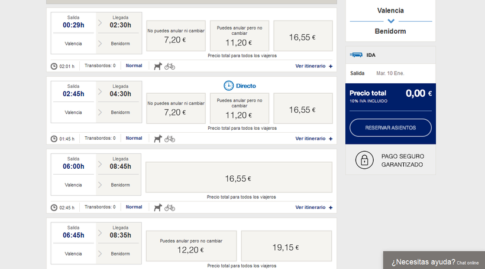Click the padlock secure payment icon
The width and height of the screenshot is (485, 269).
364,160
